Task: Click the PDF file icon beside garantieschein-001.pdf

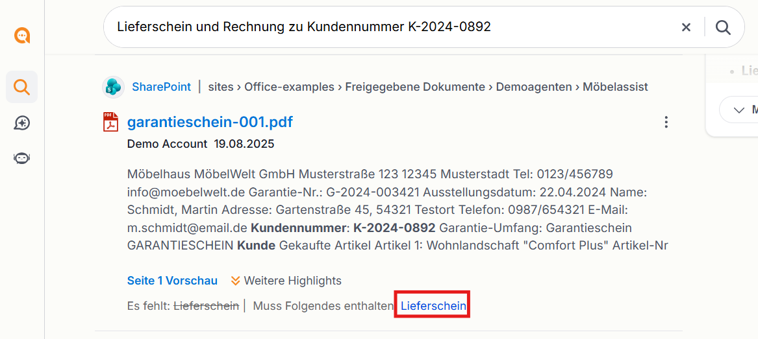Action: pyautogui.click(x=110, y=122)
